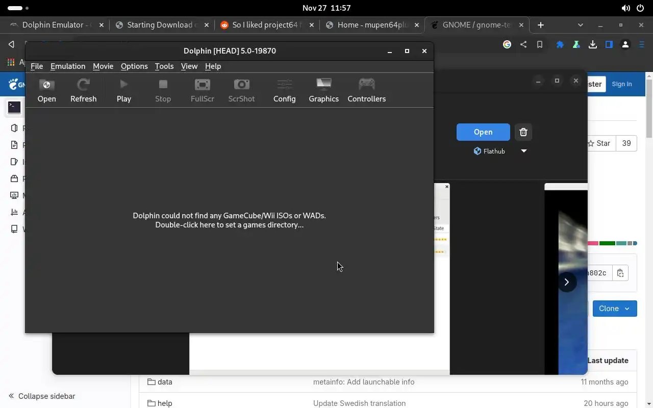Open the browser extensions puzzle icon
This screenshot has width=653, height=408.
tap(560, 44)
